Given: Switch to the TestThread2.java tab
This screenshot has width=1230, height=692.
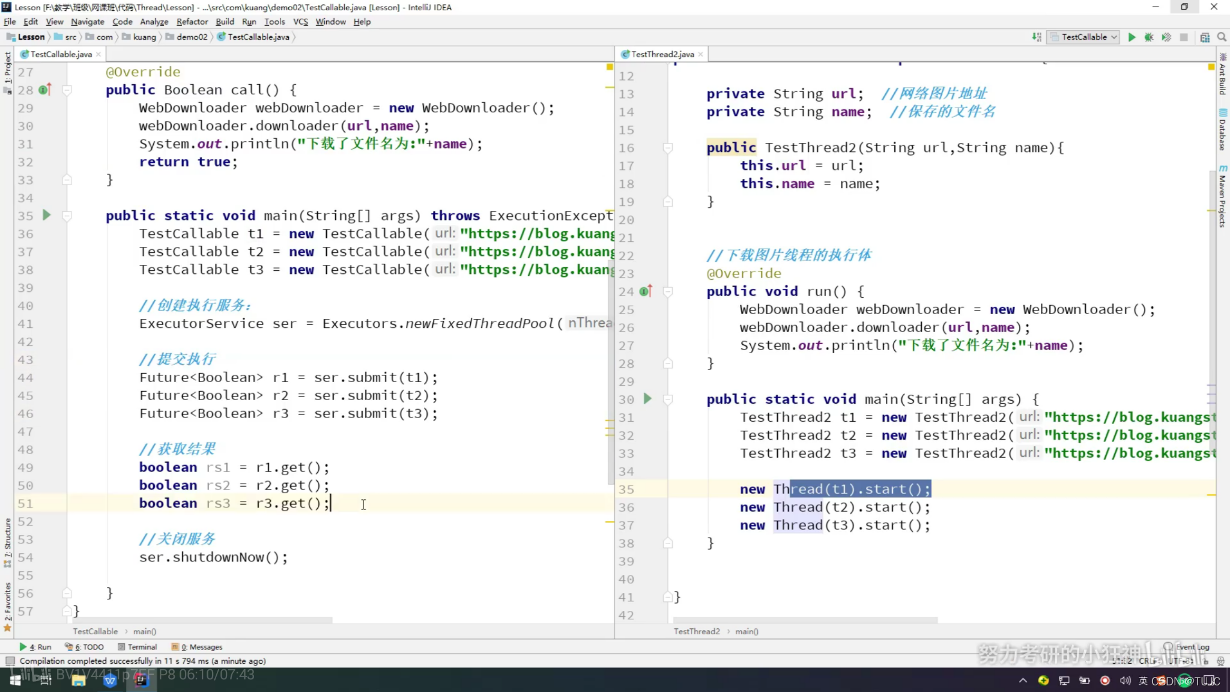Looking at the screenshot, I should coord(662,54).
